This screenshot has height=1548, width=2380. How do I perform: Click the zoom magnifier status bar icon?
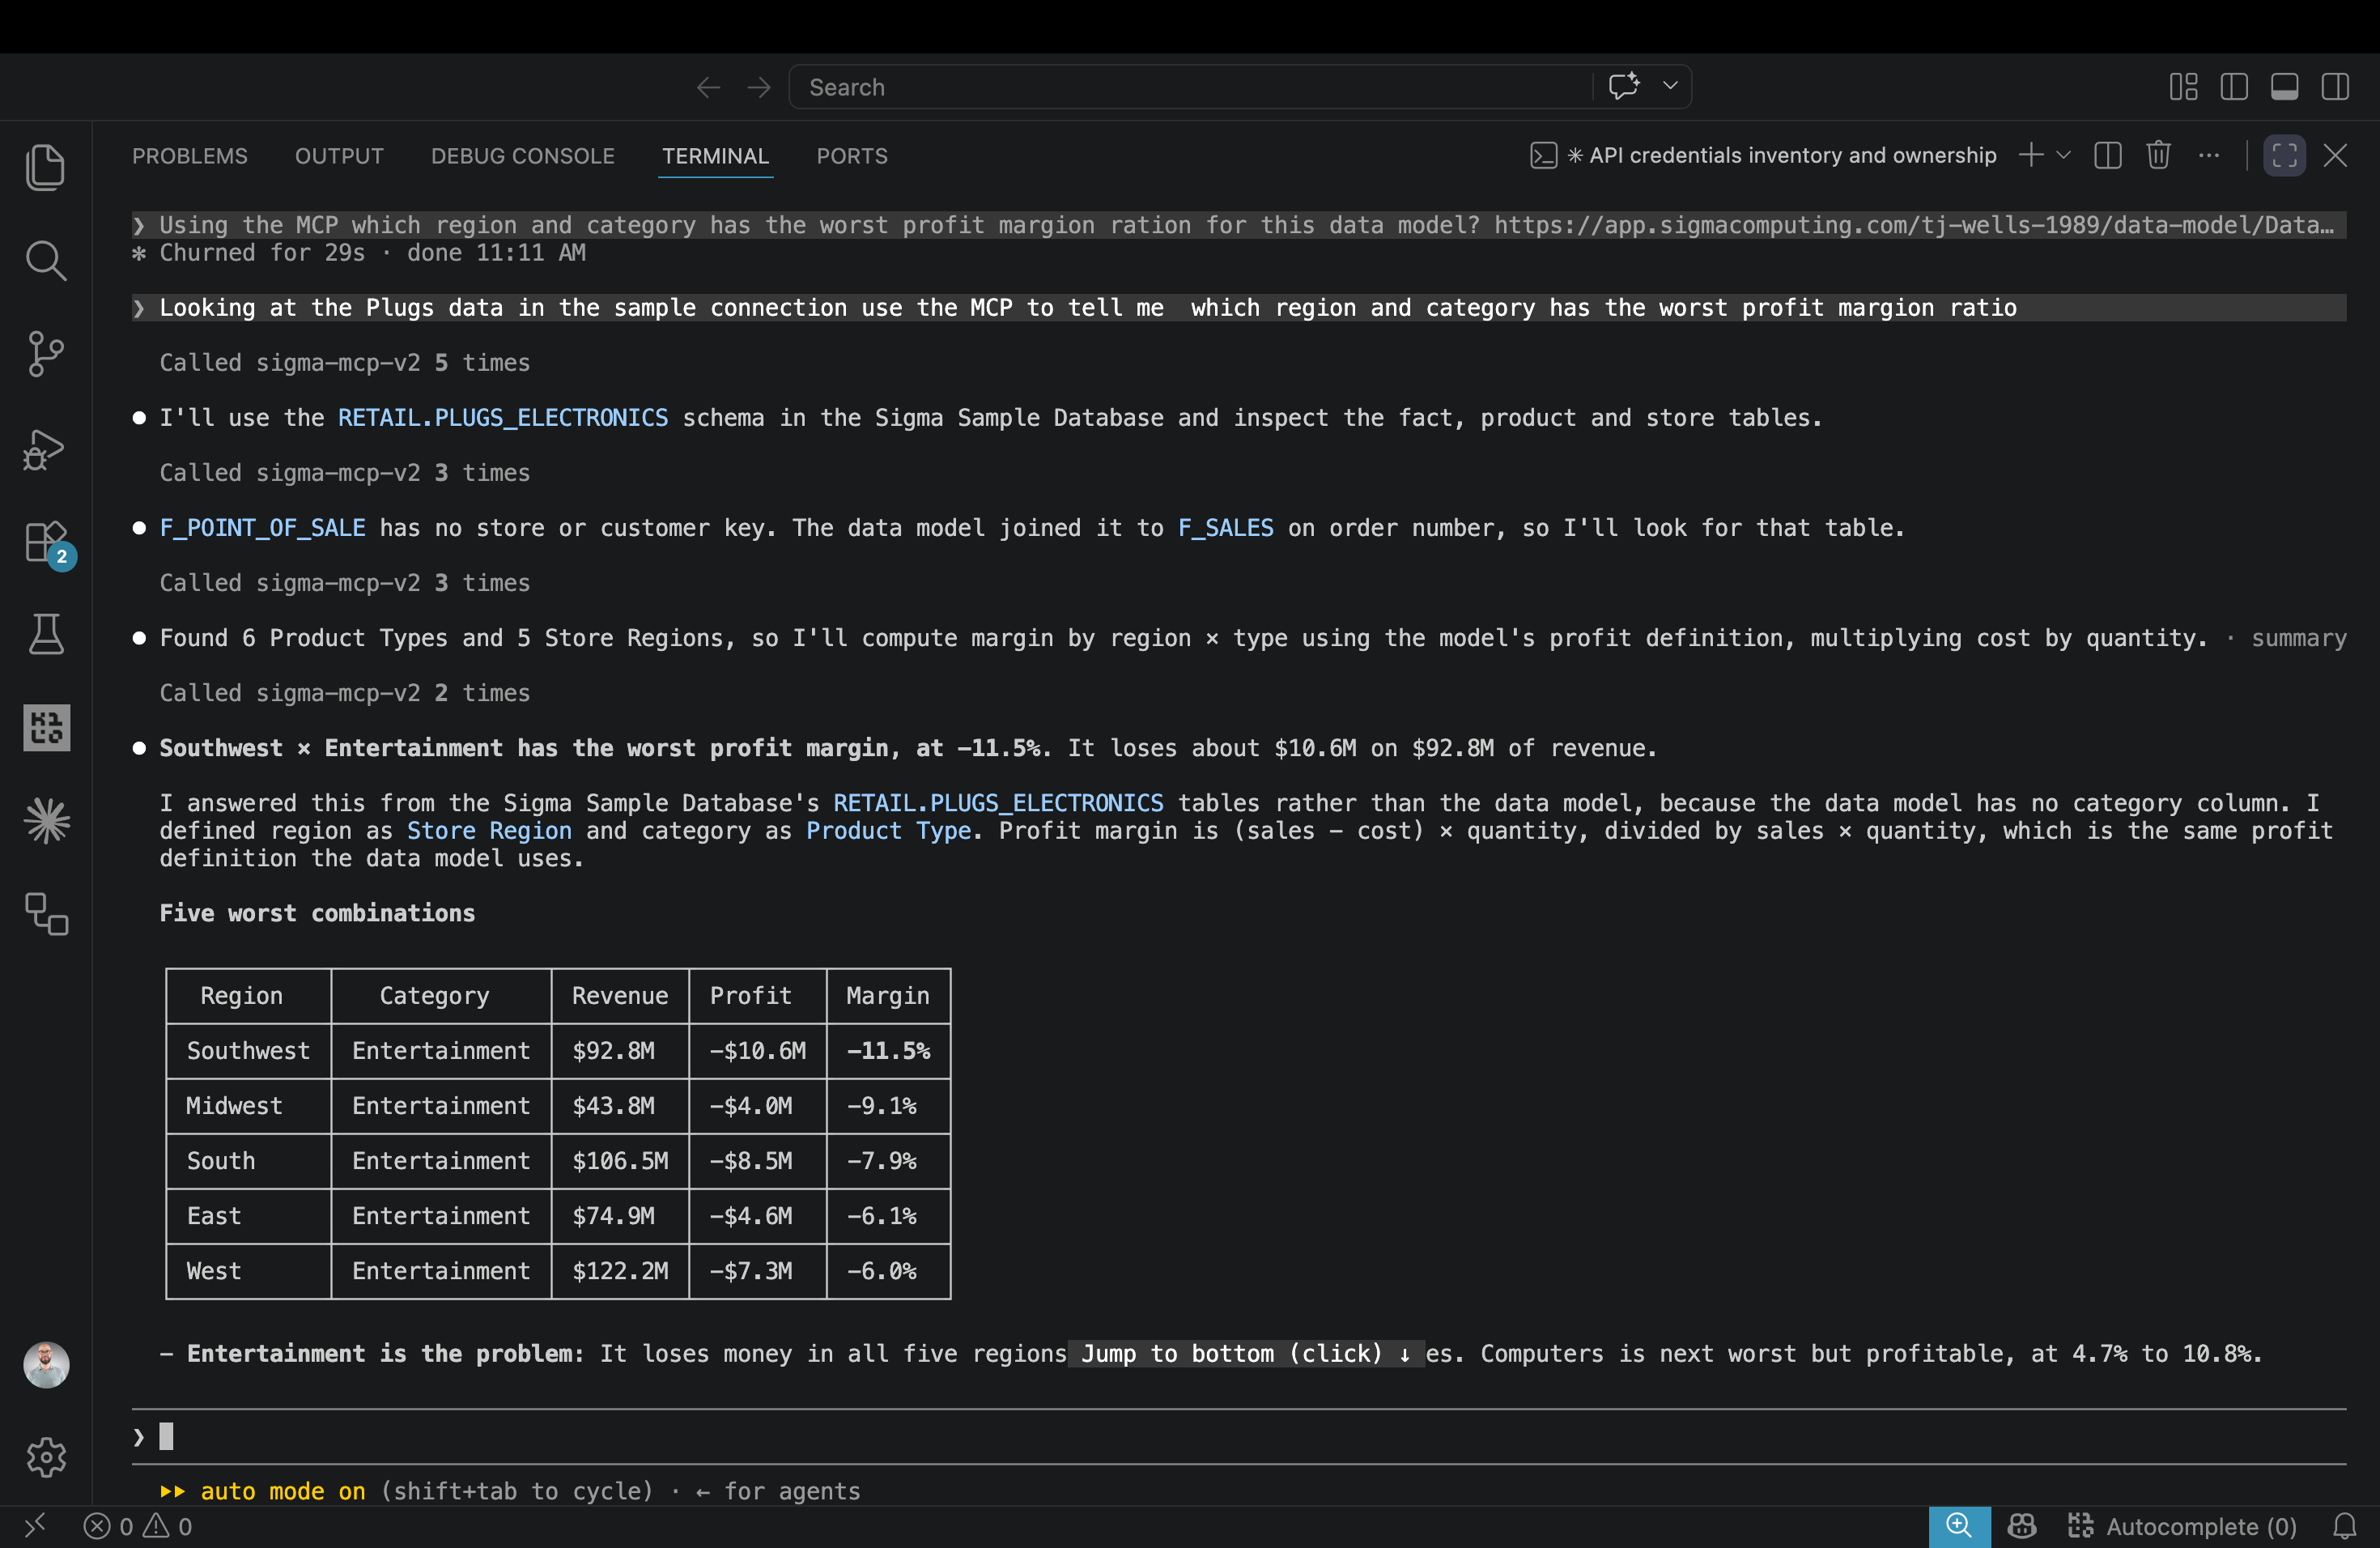click(1959, 1526)
